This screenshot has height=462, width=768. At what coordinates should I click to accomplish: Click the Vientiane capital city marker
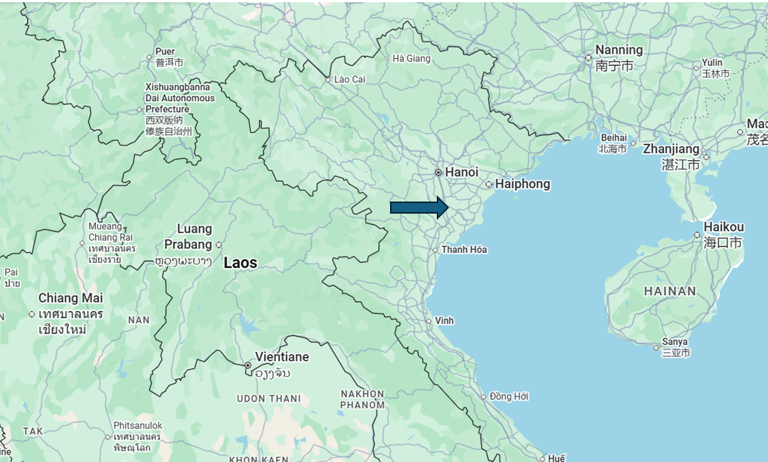click(x=248, y=365)
